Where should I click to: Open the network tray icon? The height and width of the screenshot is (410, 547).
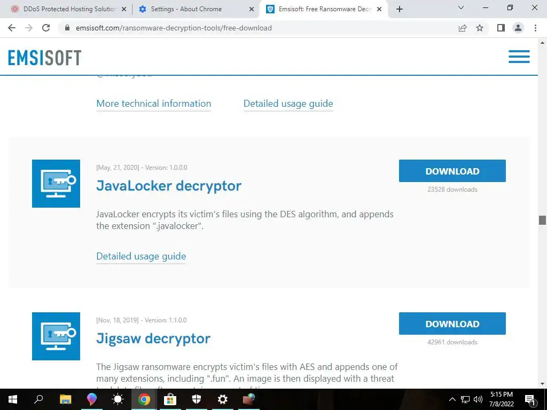[465, 399]
